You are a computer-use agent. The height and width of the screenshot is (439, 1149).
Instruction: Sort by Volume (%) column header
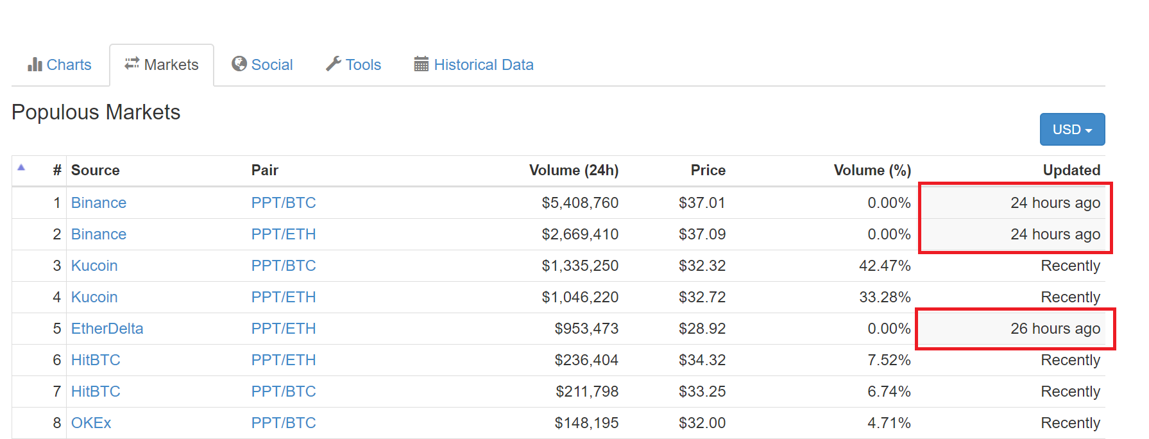872,170
